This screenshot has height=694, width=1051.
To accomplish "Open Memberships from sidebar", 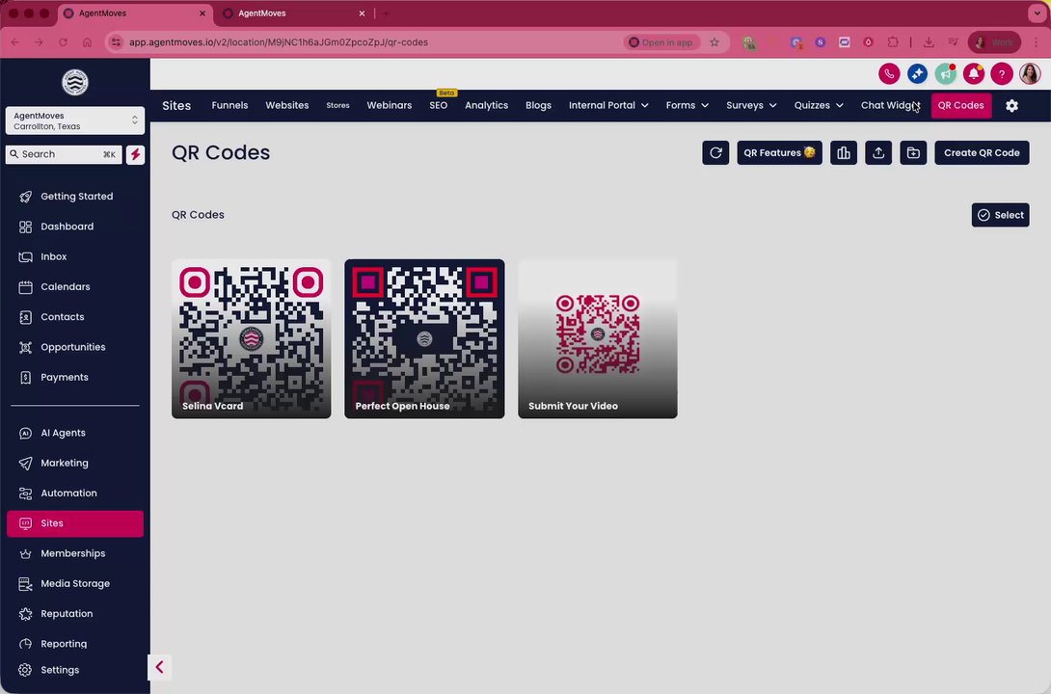I will pyautogui.click(x=75, y=553).
